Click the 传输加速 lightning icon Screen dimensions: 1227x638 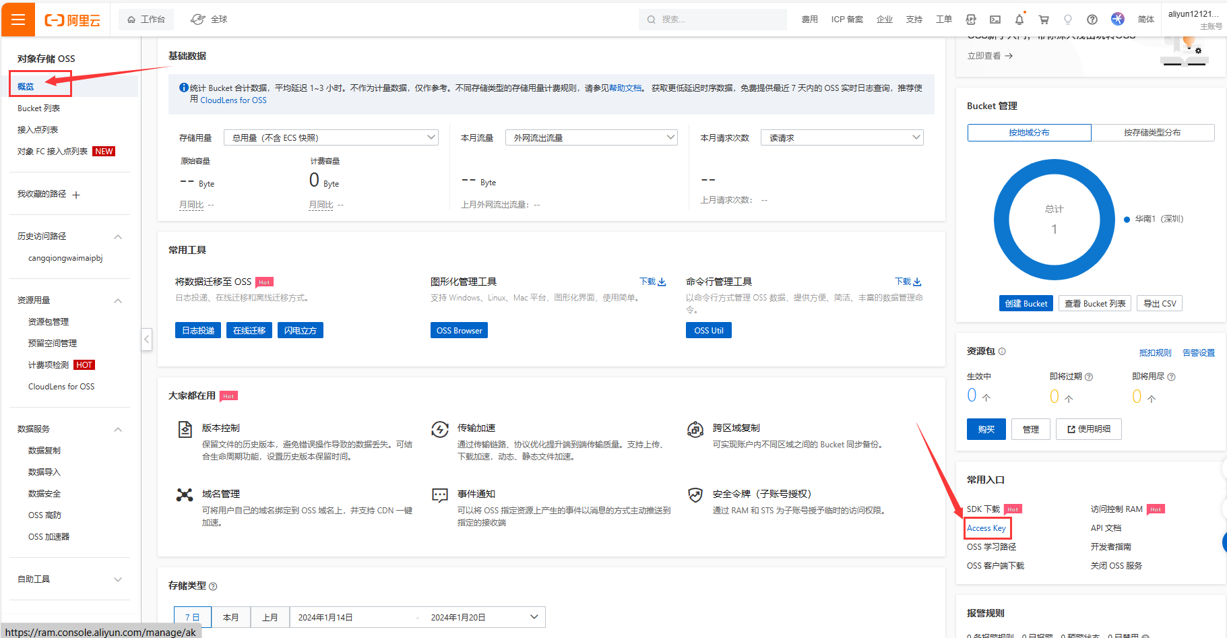[x=440, y=429]
